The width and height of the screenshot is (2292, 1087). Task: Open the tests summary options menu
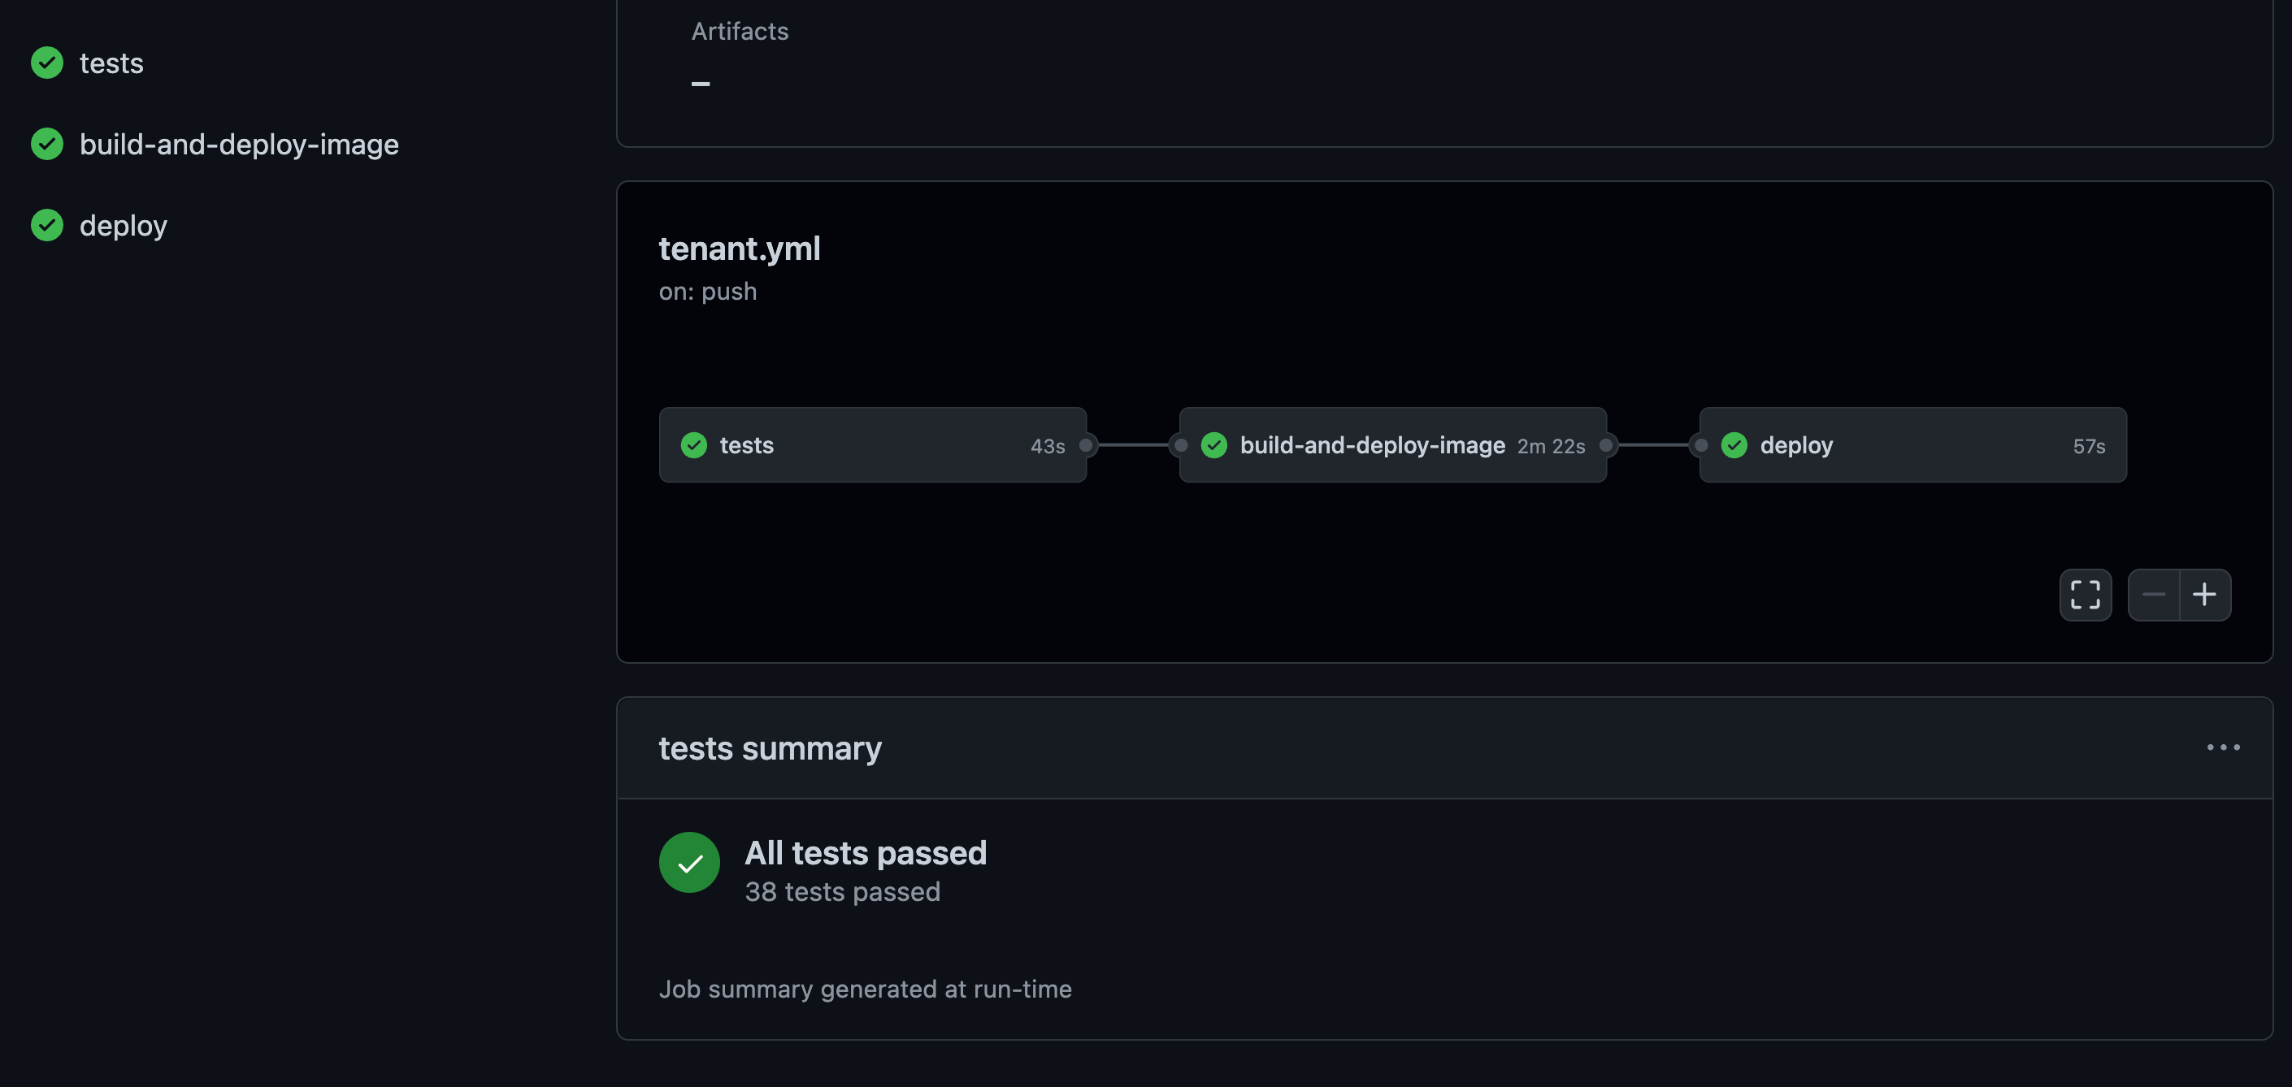pyautogui.click(x=2224, y=747)
